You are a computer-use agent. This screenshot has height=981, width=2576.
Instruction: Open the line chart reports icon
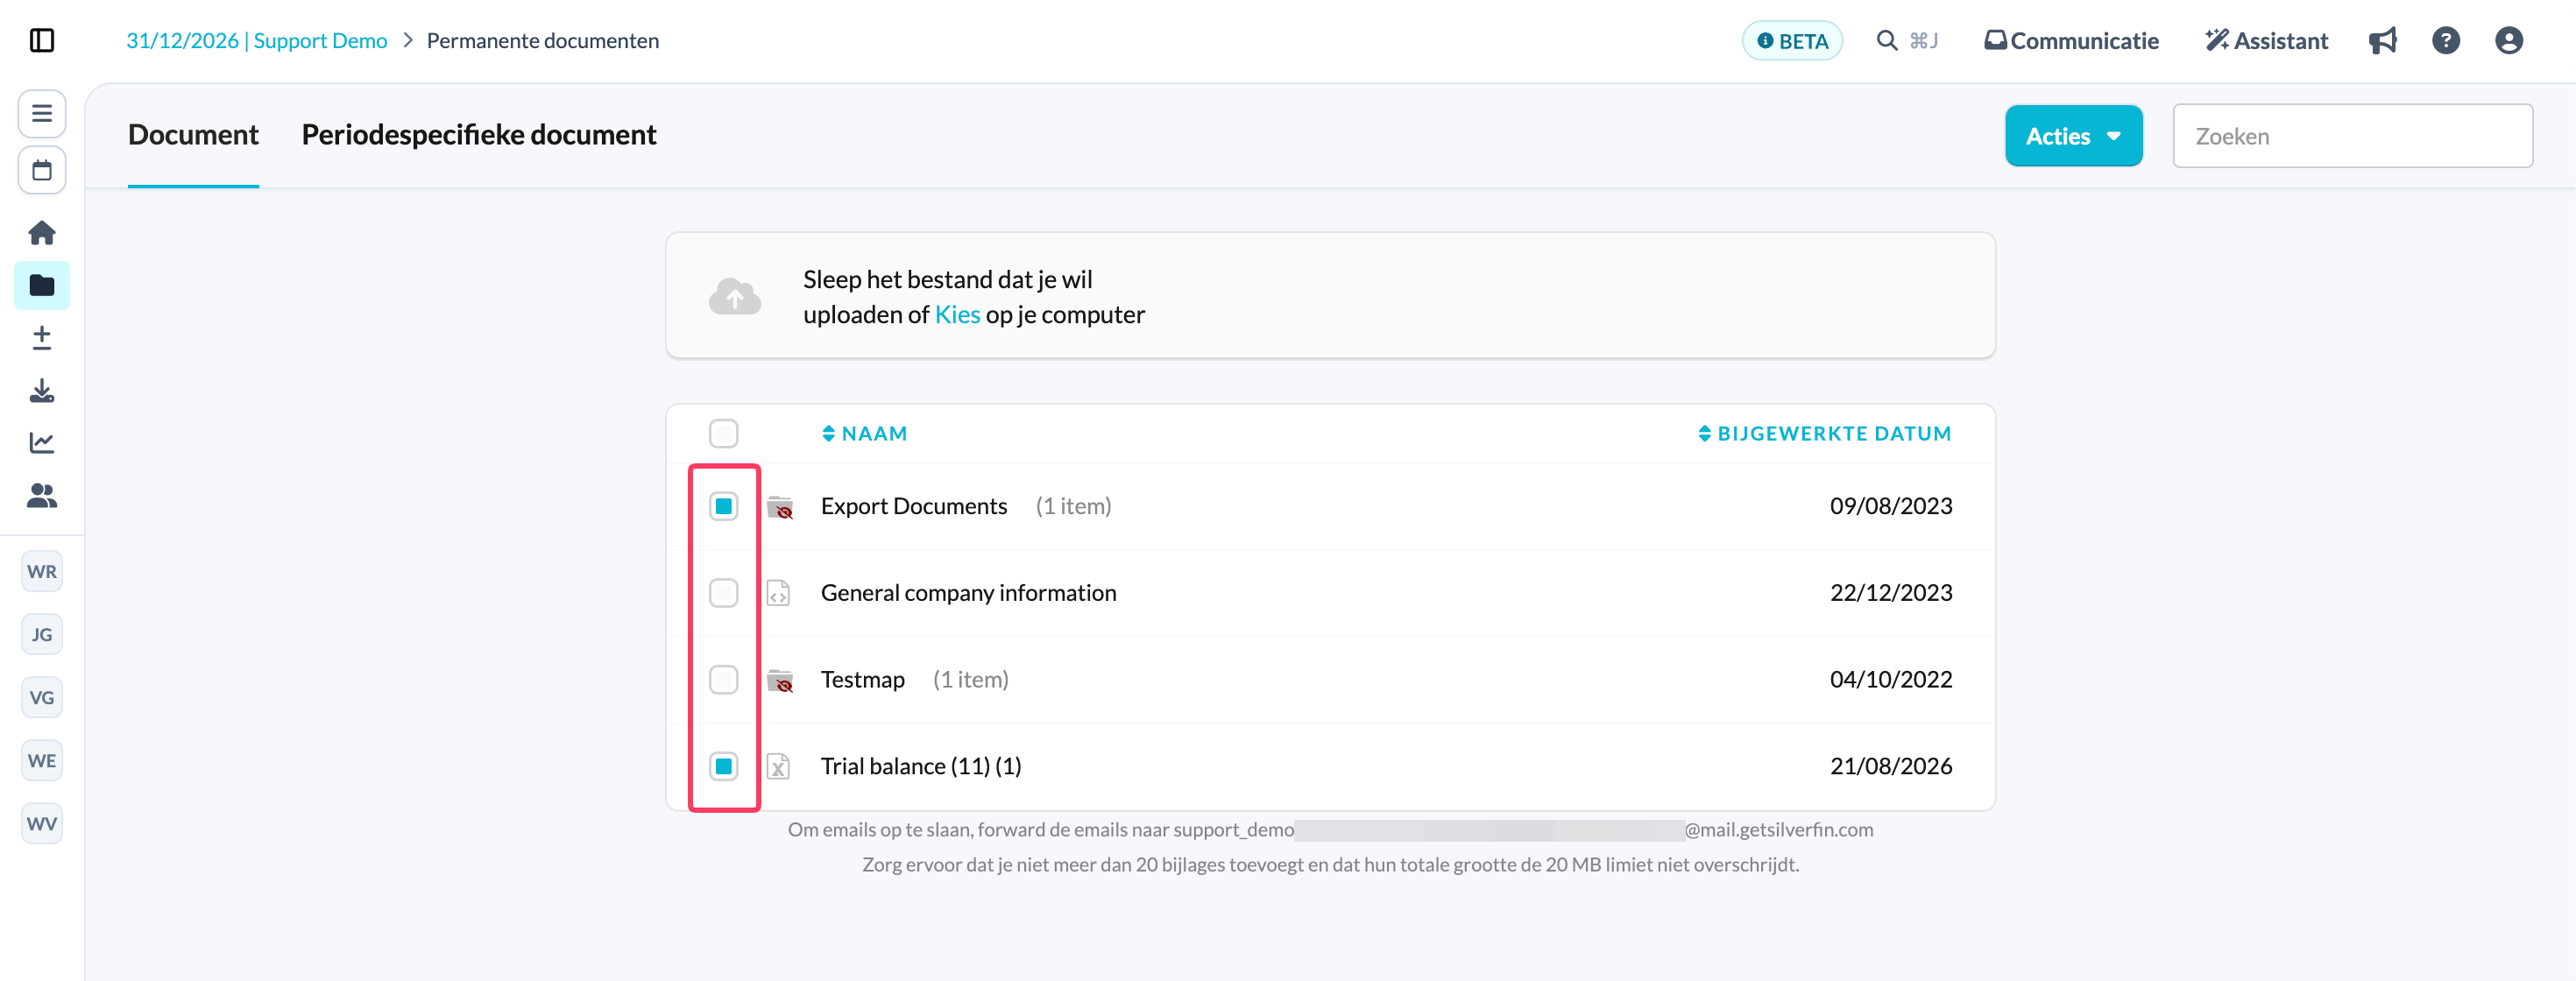(x=41, y=442)
